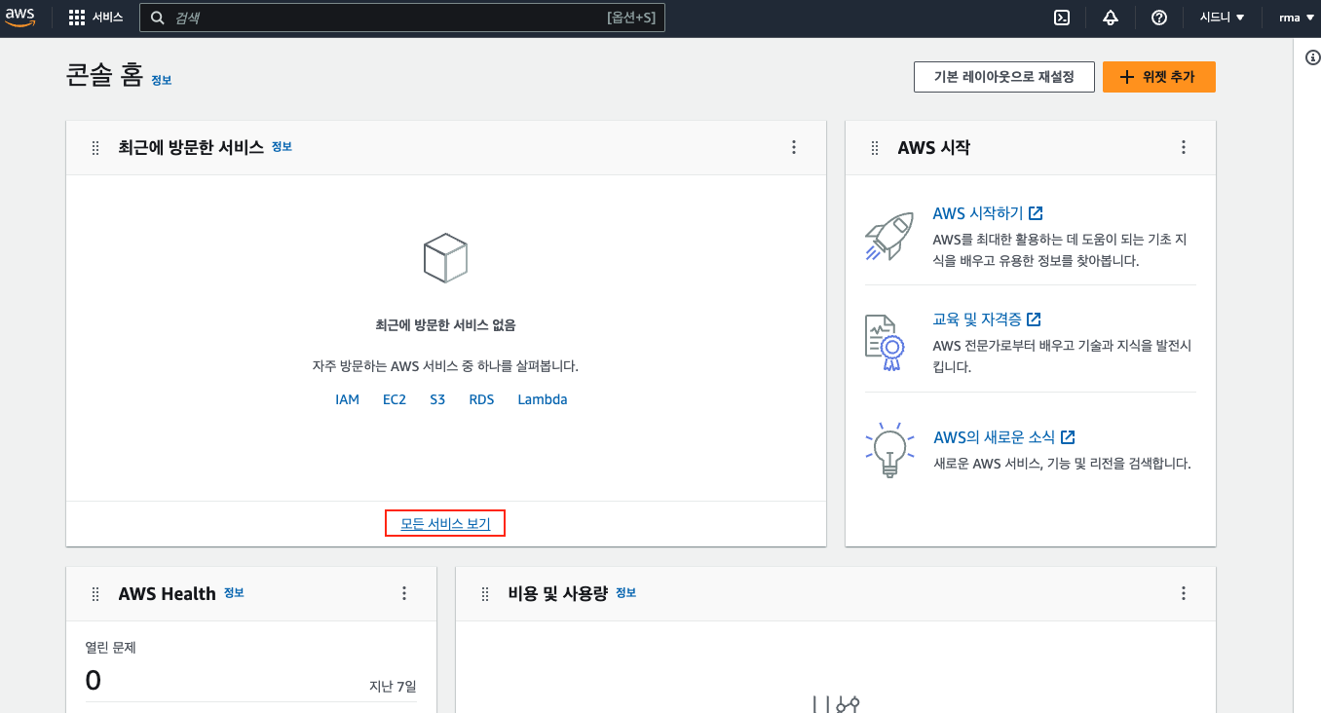Open options menu of AWS 시작 widget

[x=1183, y=147]
